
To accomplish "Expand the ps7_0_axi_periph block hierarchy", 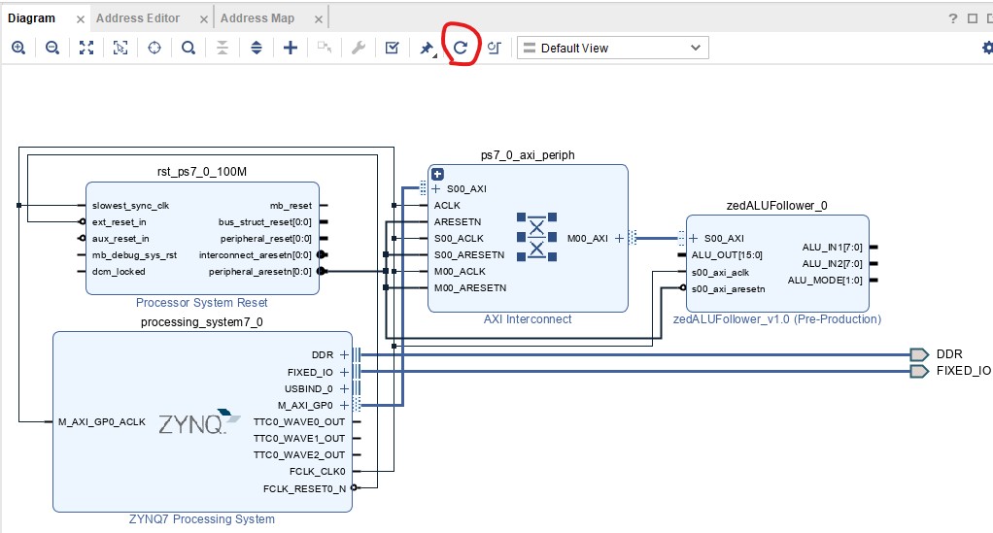I will 437,174.
